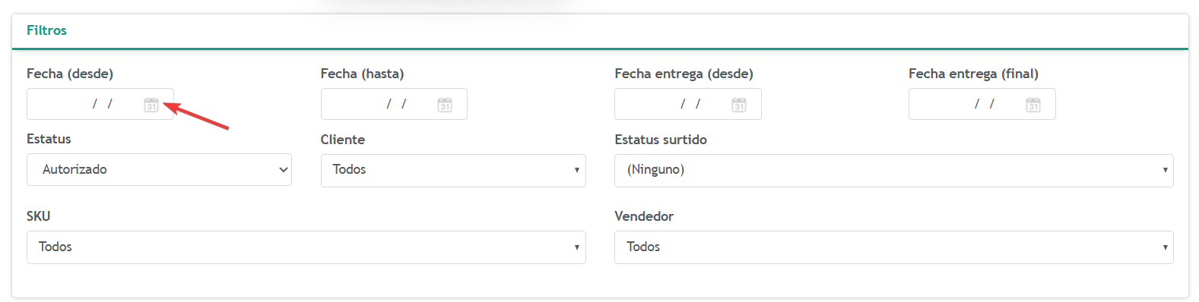Open calendar picker for Fecha (hasta)
Image resolution: width=1199 pixels, height=302 pixels.
click(445, 105)
